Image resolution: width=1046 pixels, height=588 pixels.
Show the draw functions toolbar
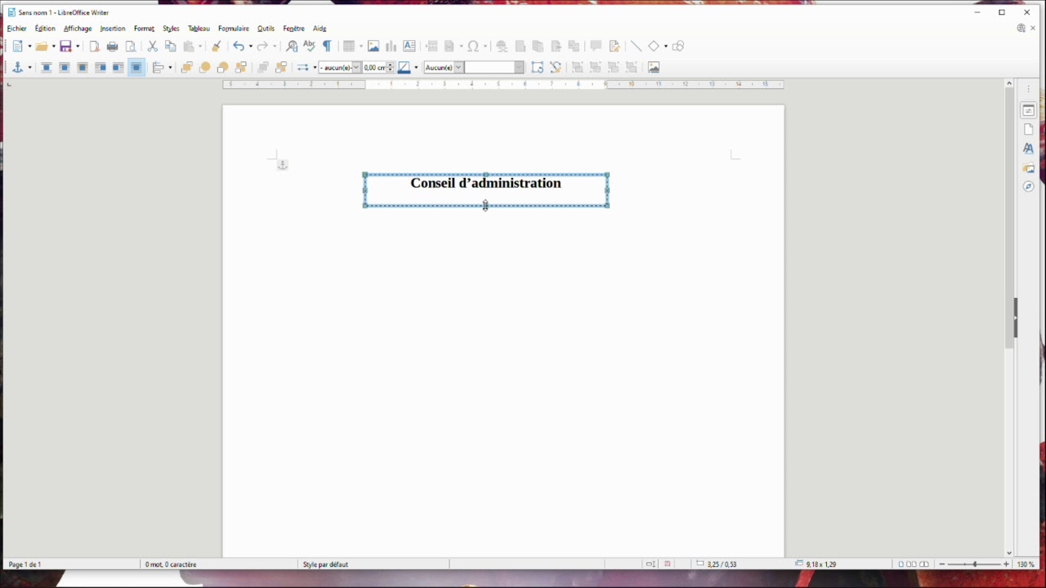pyautogui.click(x=677, y=47)
